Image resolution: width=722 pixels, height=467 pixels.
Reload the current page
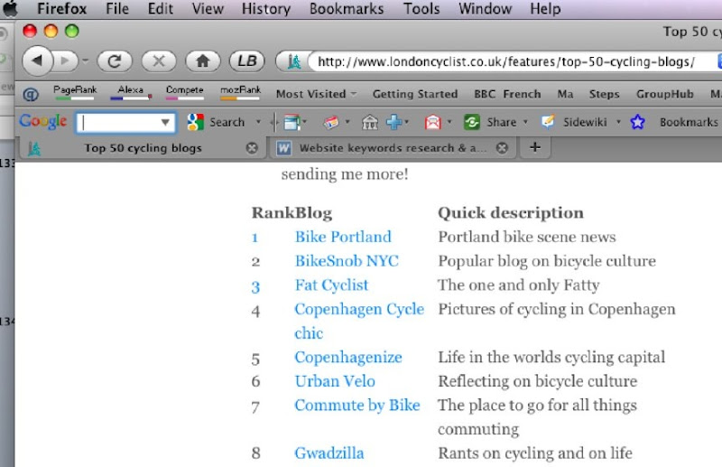tap(115, 61)
